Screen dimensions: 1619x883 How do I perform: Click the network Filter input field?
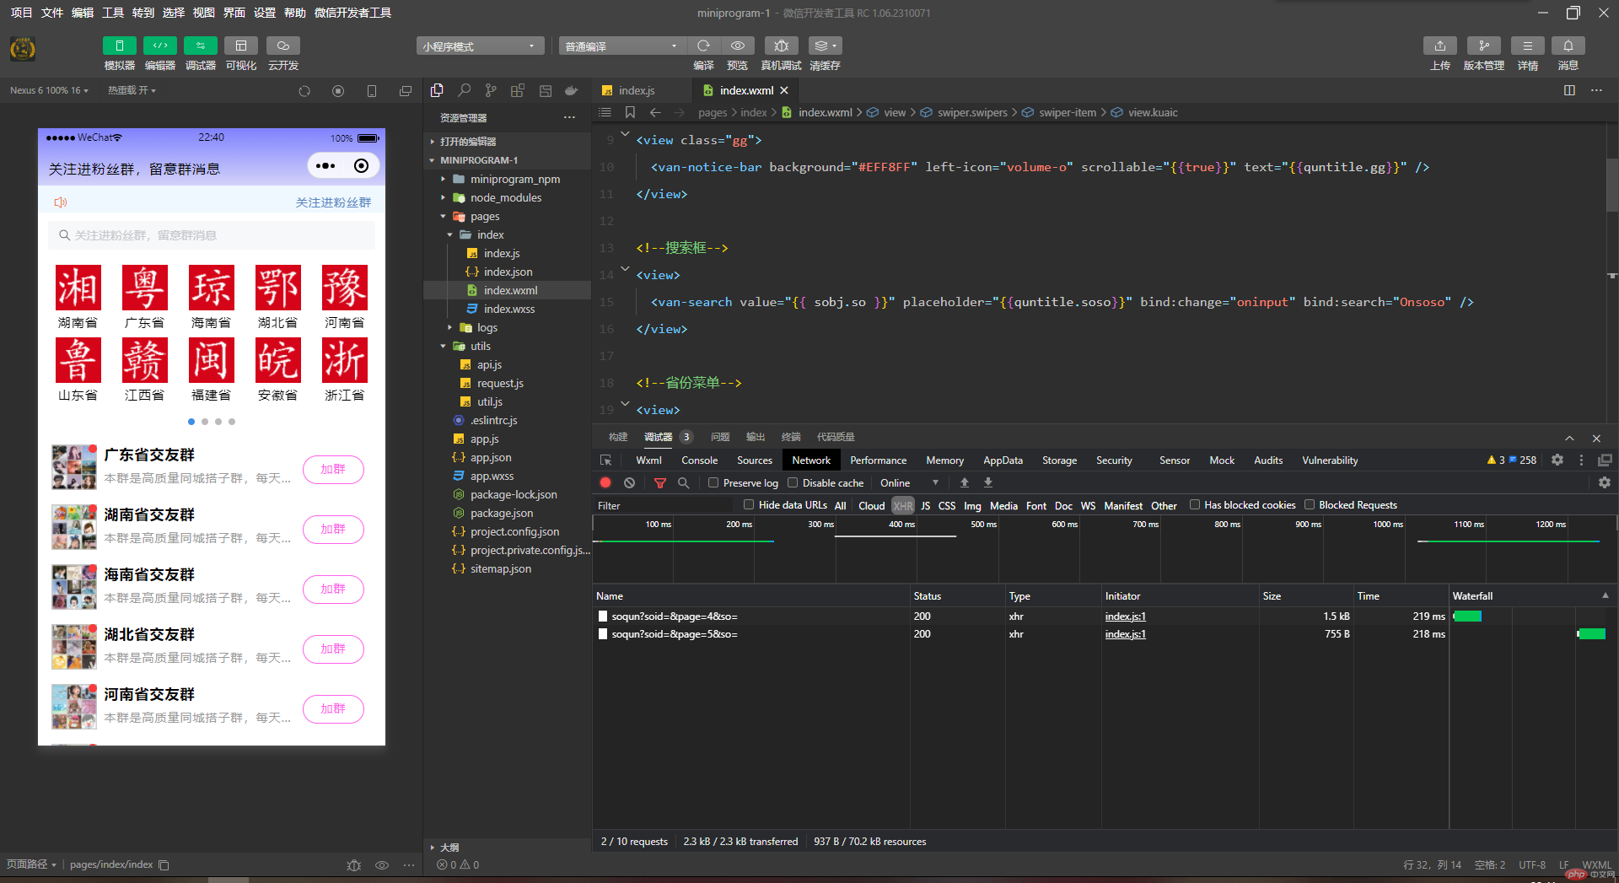tap(664, 505)
